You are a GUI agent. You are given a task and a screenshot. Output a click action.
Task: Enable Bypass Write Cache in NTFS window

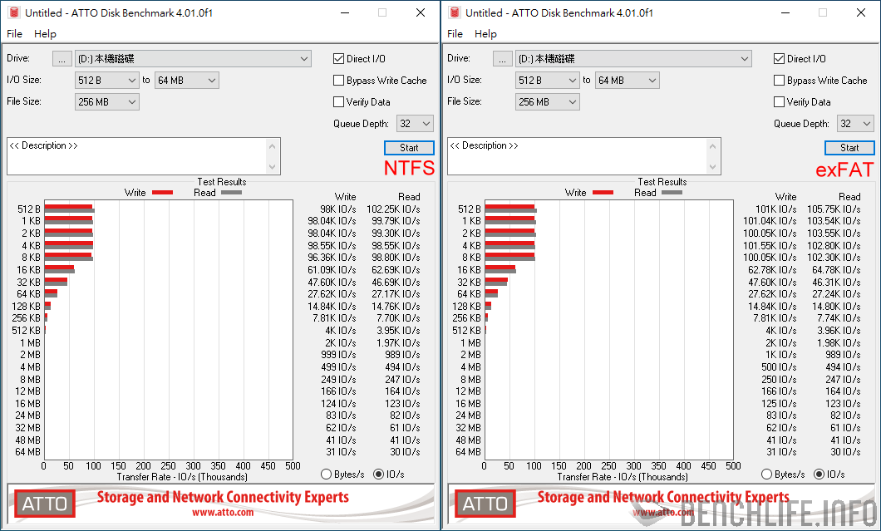point(338,81)
